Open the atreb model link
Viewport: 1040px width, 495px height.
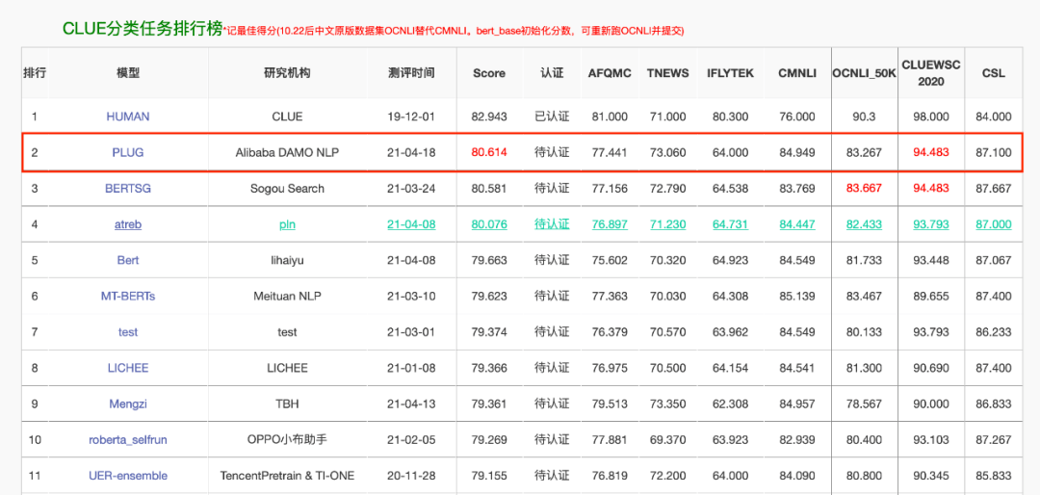pos(128,224)
